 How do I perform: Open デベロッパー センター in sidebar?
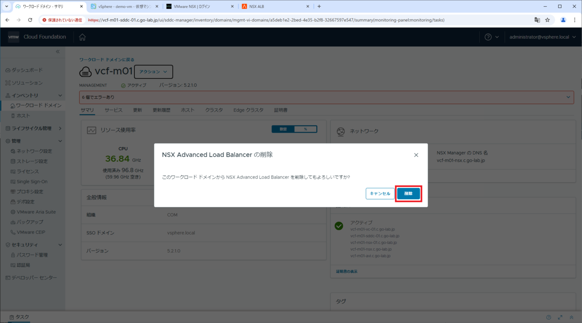click(x=31, y=277)
